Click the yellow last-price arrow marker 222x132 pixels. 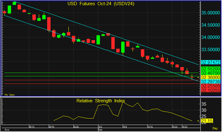[x=198, y=77]
